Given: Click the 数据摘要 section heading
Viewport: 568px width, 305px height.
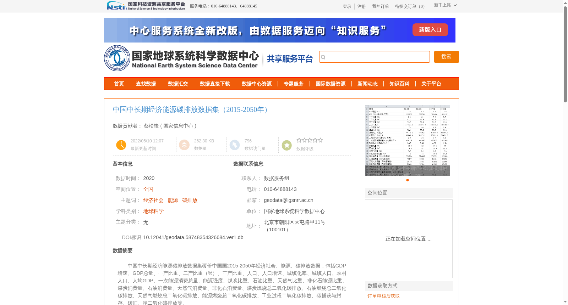Looking at the screenshot, I should pos(122,250).
